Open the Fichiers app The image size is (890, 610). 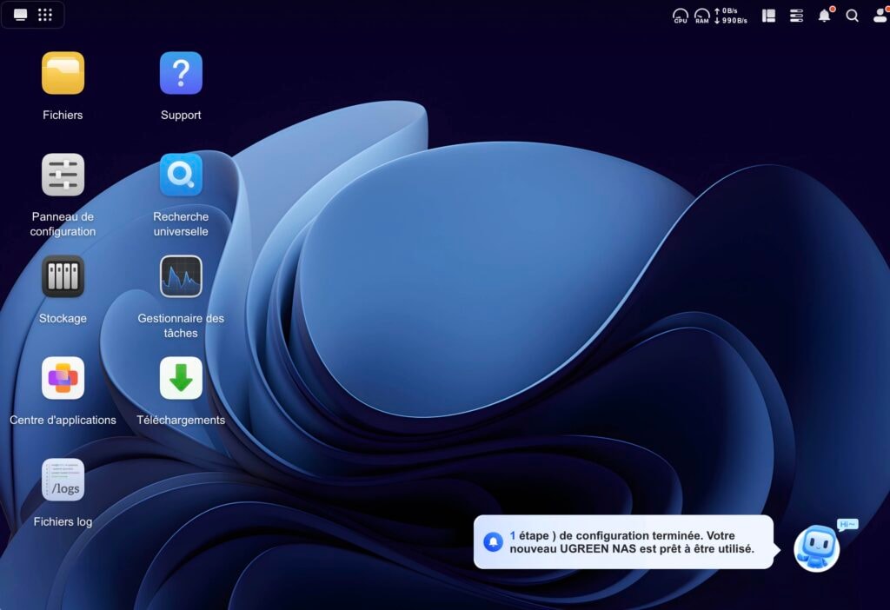coord(63,73)
